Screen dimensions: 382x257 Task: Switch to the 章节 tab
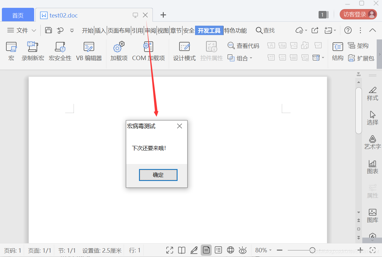(x=176, y=30)
